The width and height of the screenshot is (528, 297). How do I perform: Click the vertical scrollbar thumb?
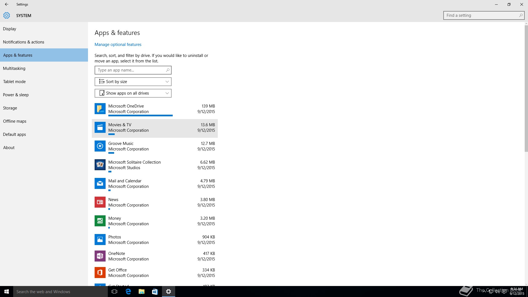click(526, 89)
